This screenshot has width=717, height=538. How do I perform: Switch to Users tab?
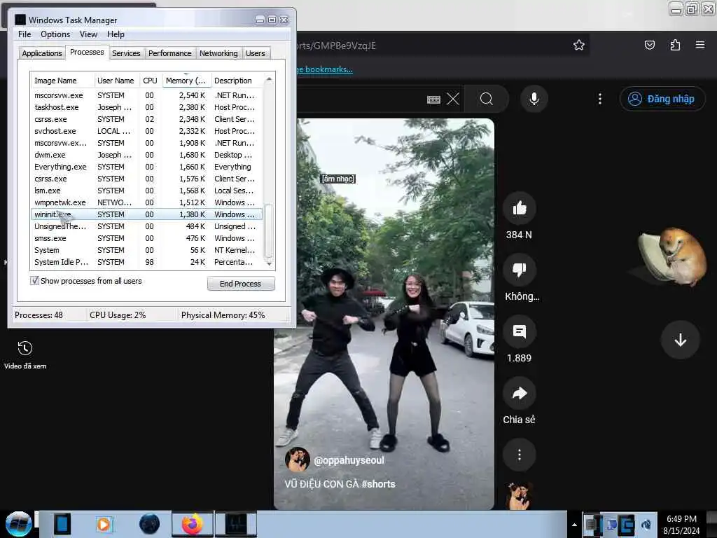tap(255, 53)
